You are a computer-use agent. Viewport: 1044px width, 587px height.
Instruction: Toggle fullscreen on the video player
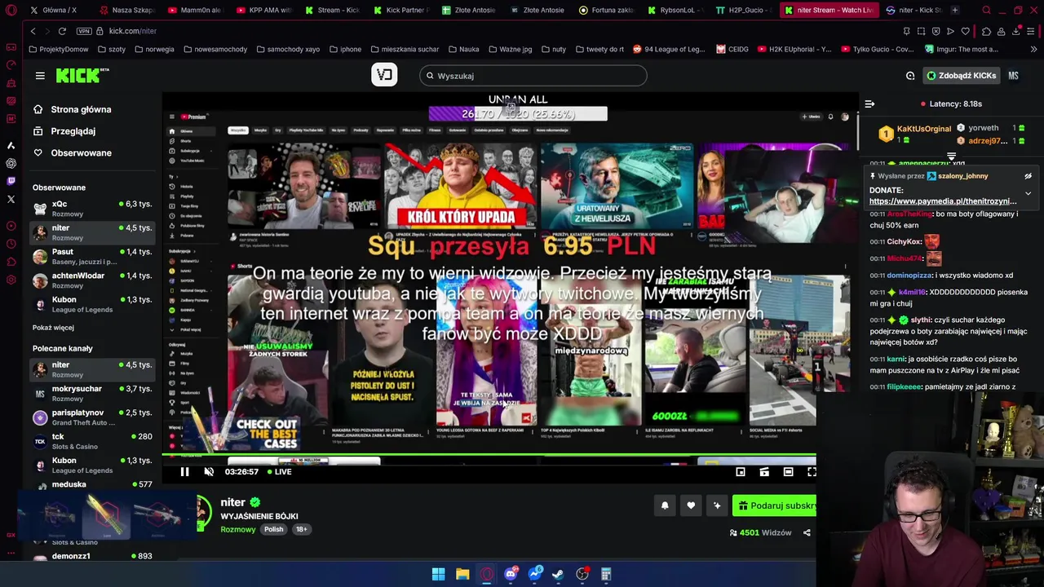[x=812, y=472]
